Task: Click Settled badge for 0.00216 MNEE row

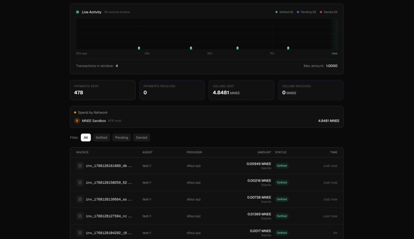Action: click(281, 183)
